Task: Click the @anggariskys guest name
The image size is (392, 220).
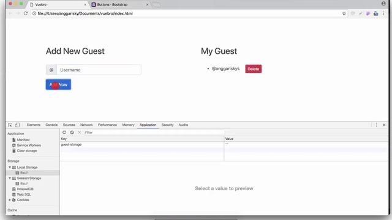Action: pyautogui.click(x=225, y=68)
